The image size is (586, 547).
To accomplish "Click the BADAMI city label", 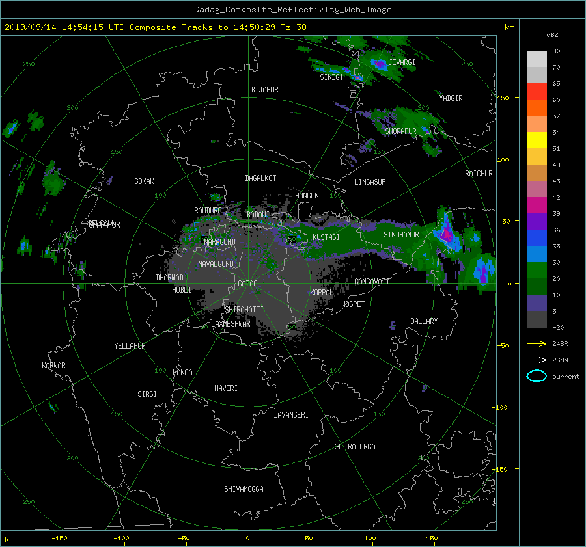I will [x=258, y=215].
